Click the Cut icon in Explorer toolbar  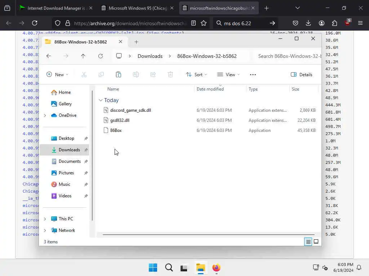(84, 75)
